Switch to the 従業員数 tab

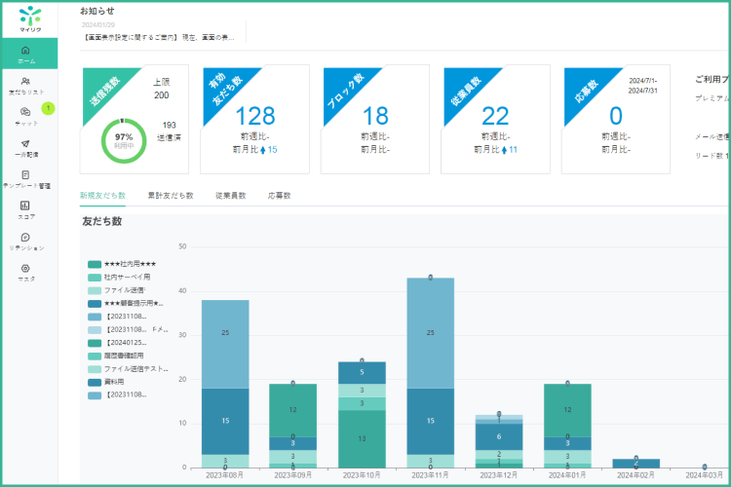pos(230,196)
